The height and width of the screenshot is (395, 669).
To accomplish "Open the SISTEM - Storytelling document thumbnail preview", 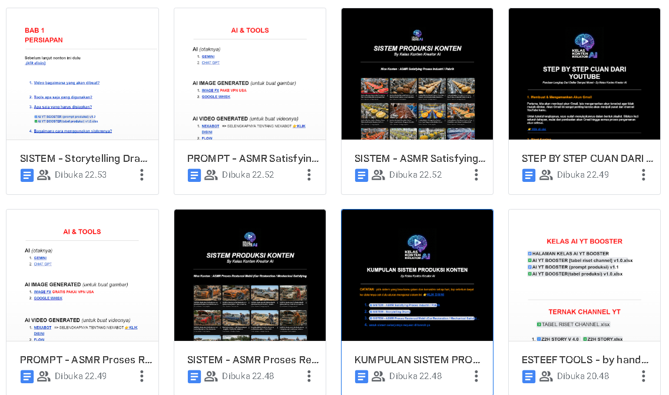I will pyautogui.click(x=82, y=74).
